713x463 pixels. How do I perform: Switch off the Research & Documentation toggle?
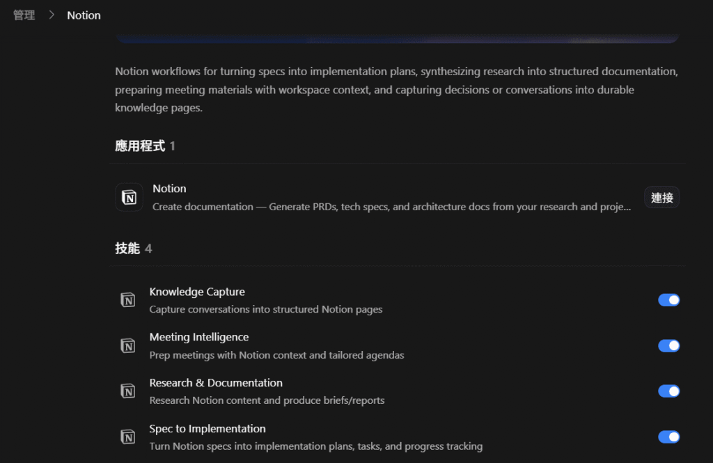coord(668,391)
